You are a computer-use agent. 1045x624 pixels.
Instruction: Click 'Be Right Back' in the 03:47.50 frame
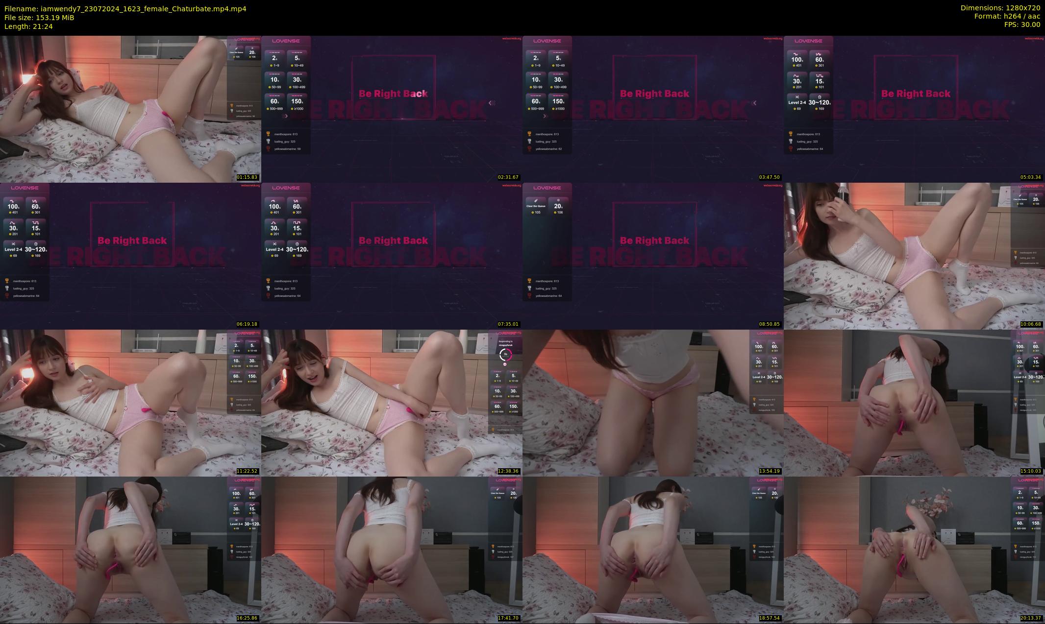(654, 94)
